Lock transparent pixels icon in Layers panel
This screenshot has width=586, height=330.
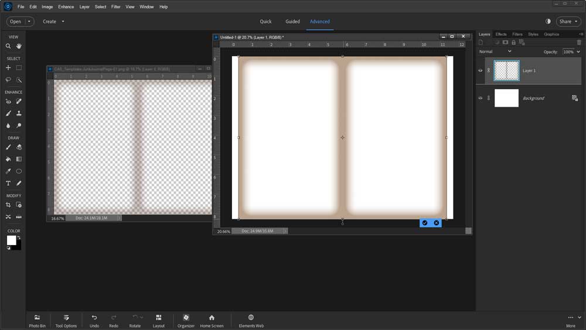pos(522,42)
